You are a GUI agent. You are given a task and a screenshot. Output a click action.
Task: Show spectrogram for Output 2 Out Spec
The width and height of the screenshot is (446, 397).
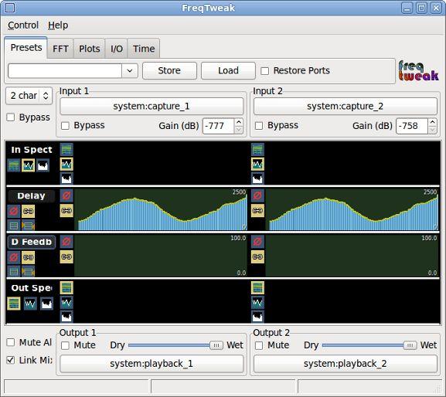pyautogui.click(x=257, y=288)
